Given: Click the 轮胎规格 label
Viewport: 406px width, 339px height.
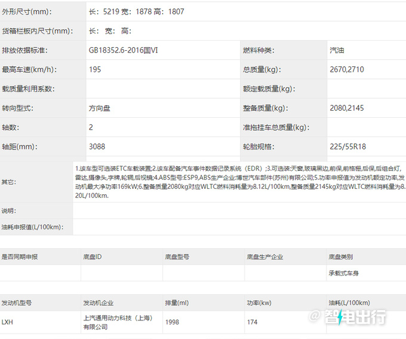Looking at the screenshot, I should click(x=259, y=147).
